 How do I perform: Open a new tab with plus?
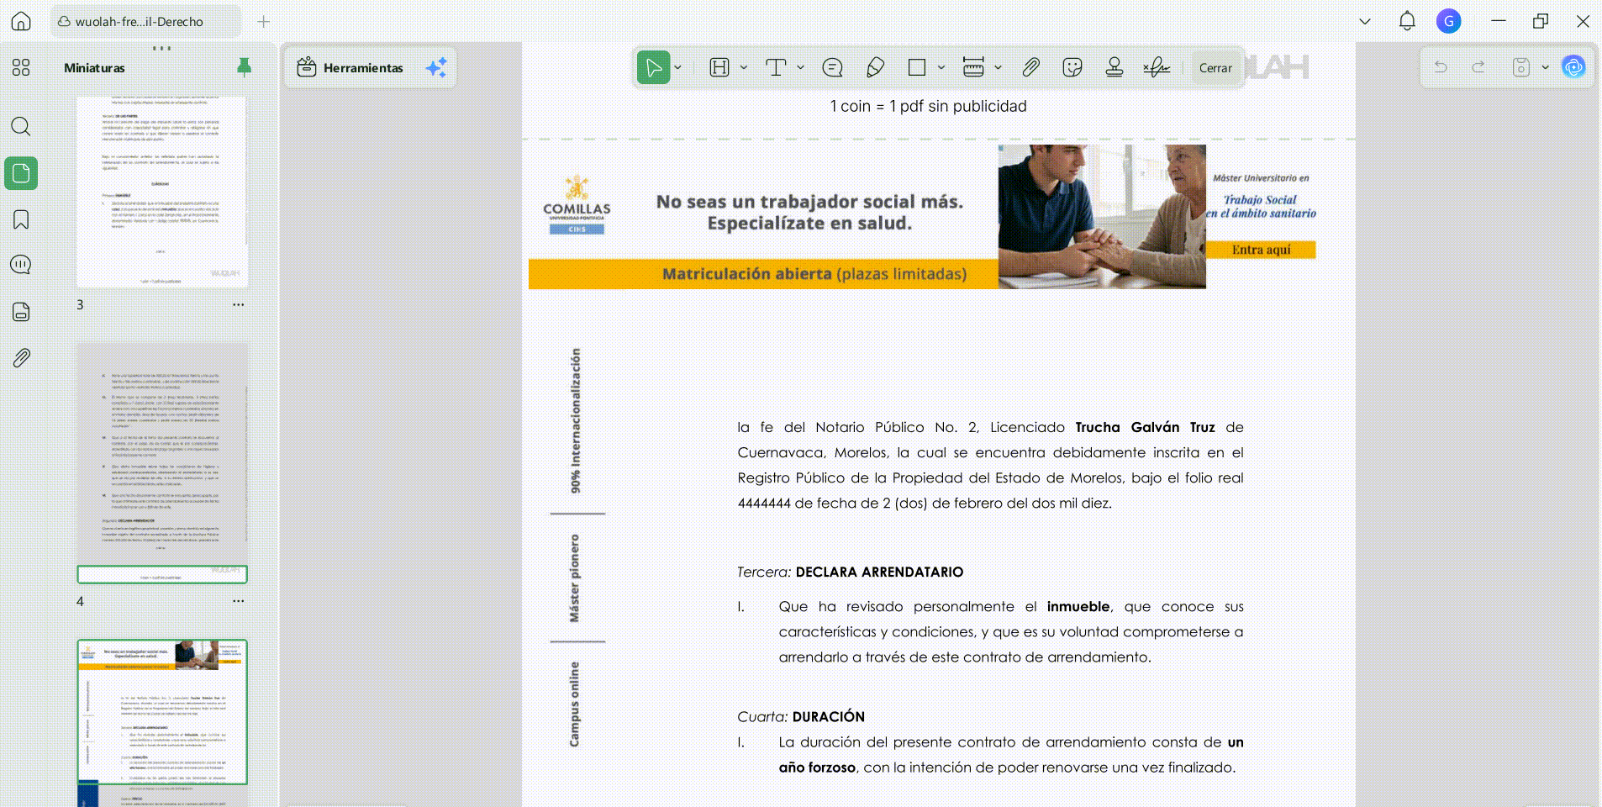[x=263, y=21]
